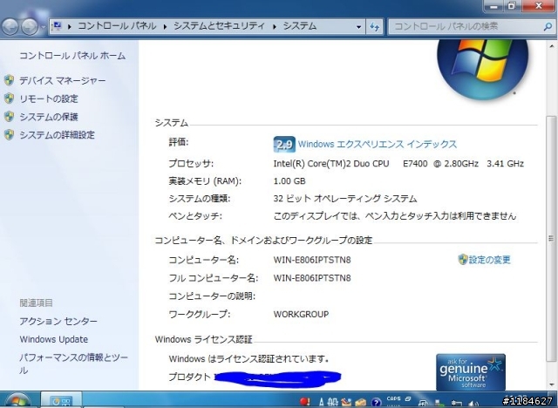Click the shield icon beside システムの保護
The image size is (558, 408).
coord(10,117)
